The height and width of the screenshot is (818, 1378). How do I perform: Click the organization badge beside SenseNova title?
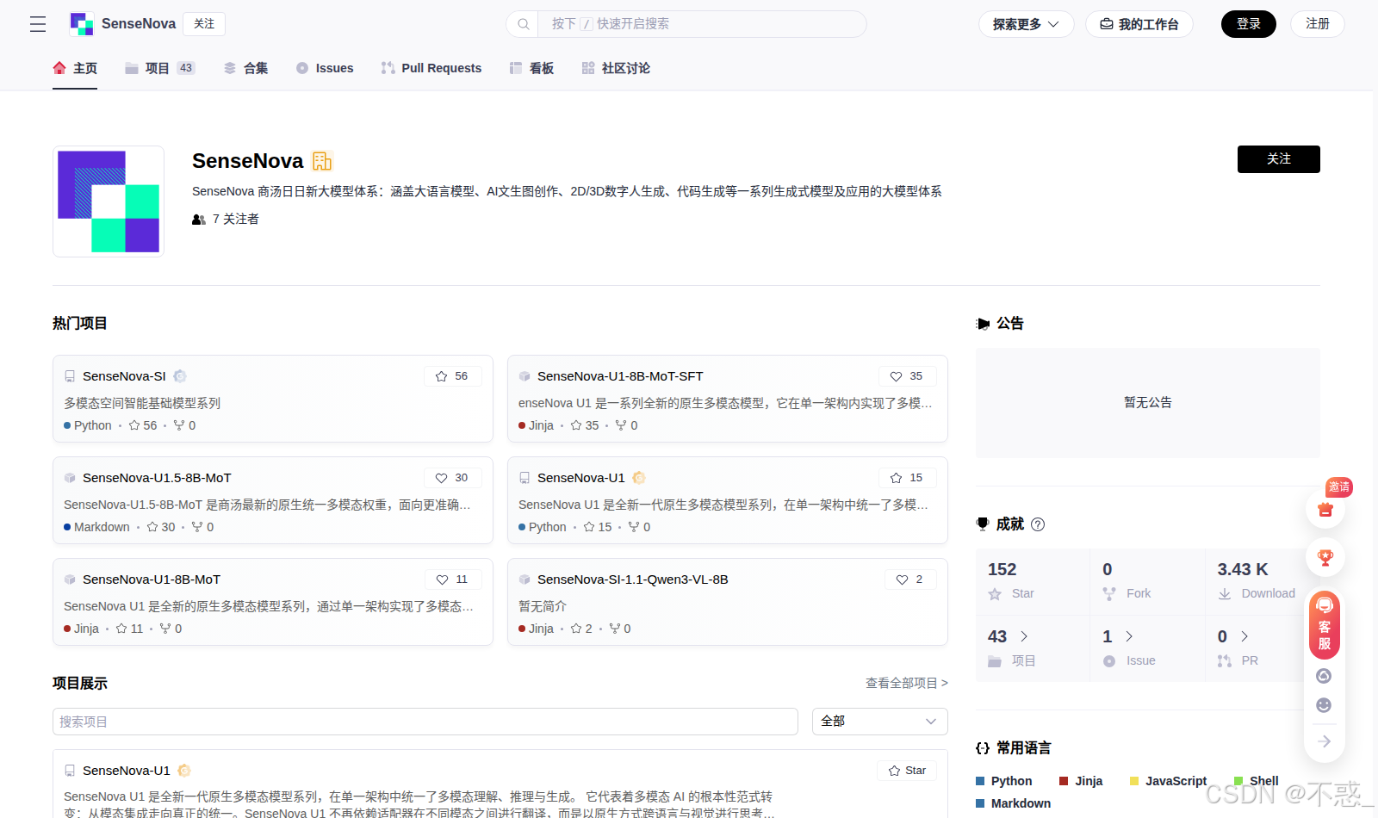click(x=322, y=161)
